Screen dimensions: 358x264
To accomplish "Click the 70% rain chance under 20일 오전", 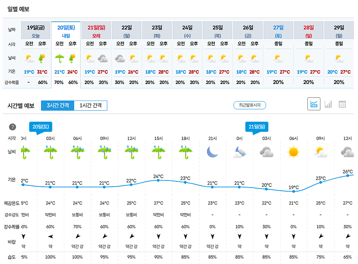I will pos(59,82).
